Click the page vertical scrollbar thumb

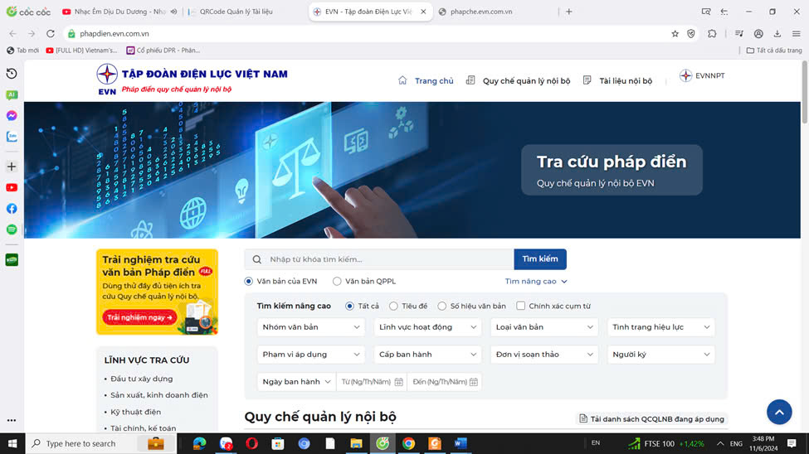[x=804, y=92]
